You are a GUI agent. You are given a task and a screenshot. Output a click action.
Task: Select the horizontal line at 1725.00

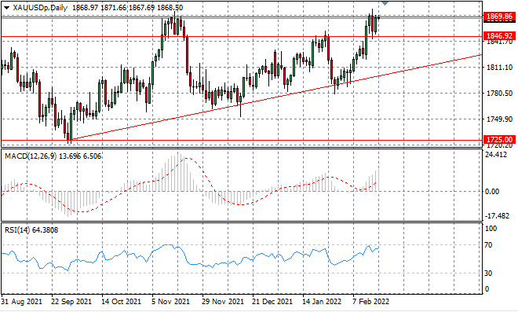241,141
